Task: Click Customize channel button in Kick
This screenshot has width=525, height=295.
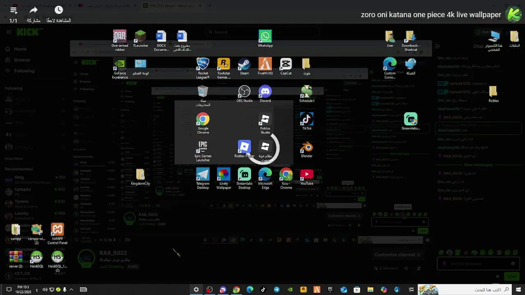Action: pyautogui.click(x=397, y=254)
